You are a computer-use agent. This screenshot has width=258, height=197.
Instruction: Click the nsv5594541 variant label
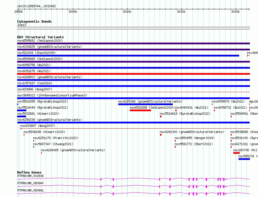[244, 114]
